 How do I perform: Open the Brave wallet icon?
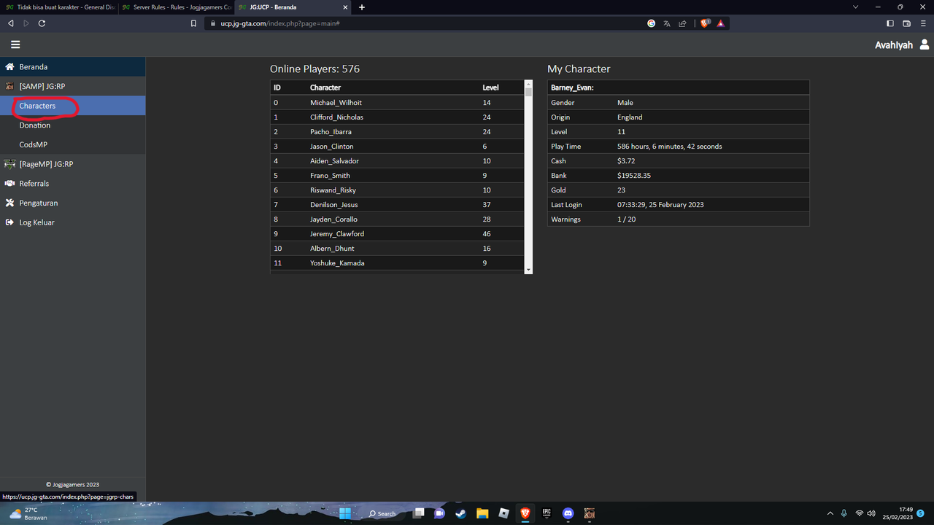click(x=906, y=23)
